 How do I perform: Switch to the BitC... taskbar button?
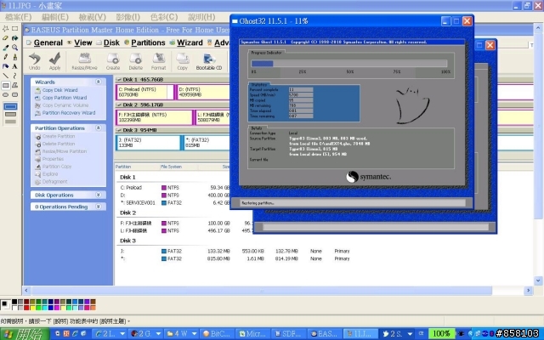point(217,334)
